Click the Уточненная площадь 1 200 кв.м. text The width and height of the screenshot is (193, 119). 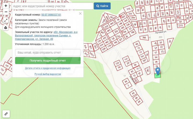(35, 44)
